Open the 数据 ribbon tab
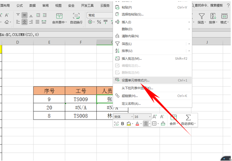Image resolution: width=232 pixels, height=161 pixels. [x=32, y=5]
